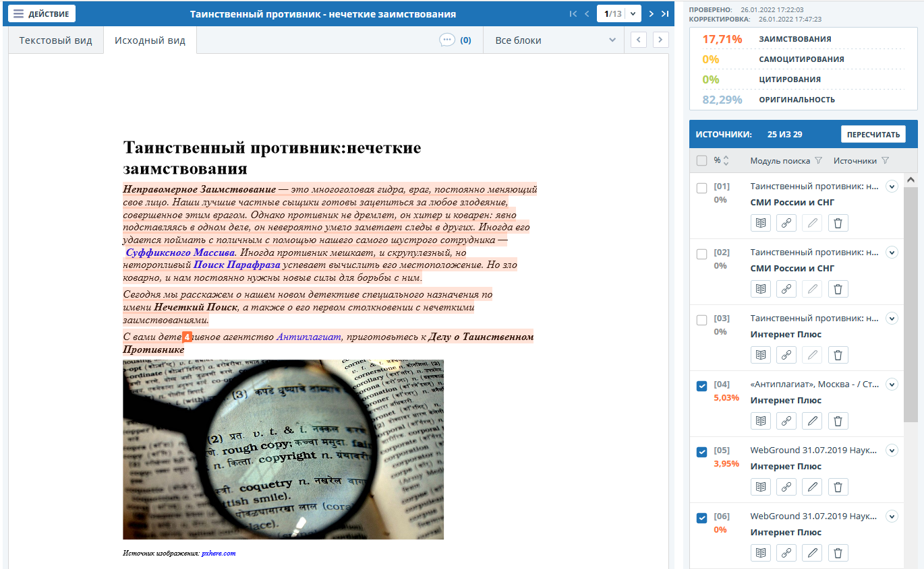Screen dimensions: 924x569
Task: Open the 'Действие' menu
Action: click(x=42, y=13)
